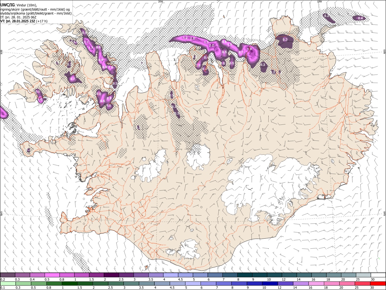Pick the light grey 25–30 upper legend swatch
386x290 pixels.
(363, 275)
